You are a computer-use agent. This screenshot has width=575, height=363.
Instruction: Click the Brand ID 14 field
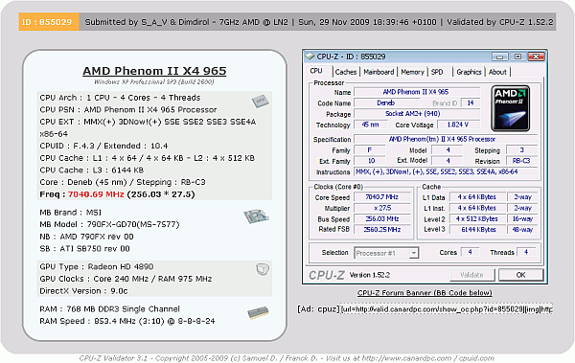point(471,103)
